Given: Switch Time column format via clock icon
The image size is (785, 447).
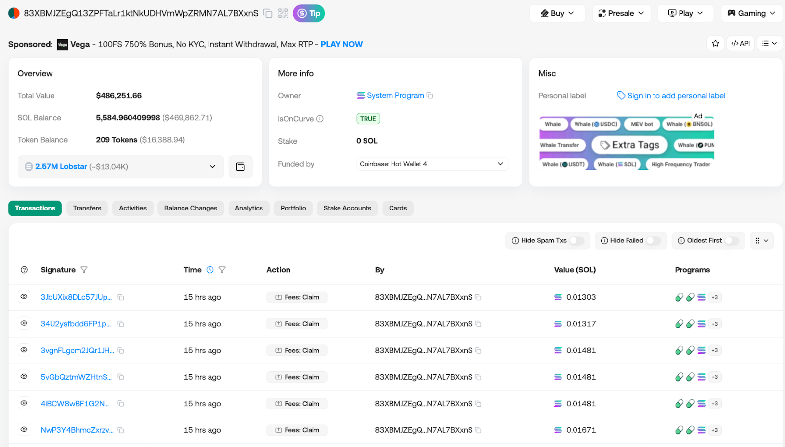Looking at the screenshot, I should tap(210, 270).
